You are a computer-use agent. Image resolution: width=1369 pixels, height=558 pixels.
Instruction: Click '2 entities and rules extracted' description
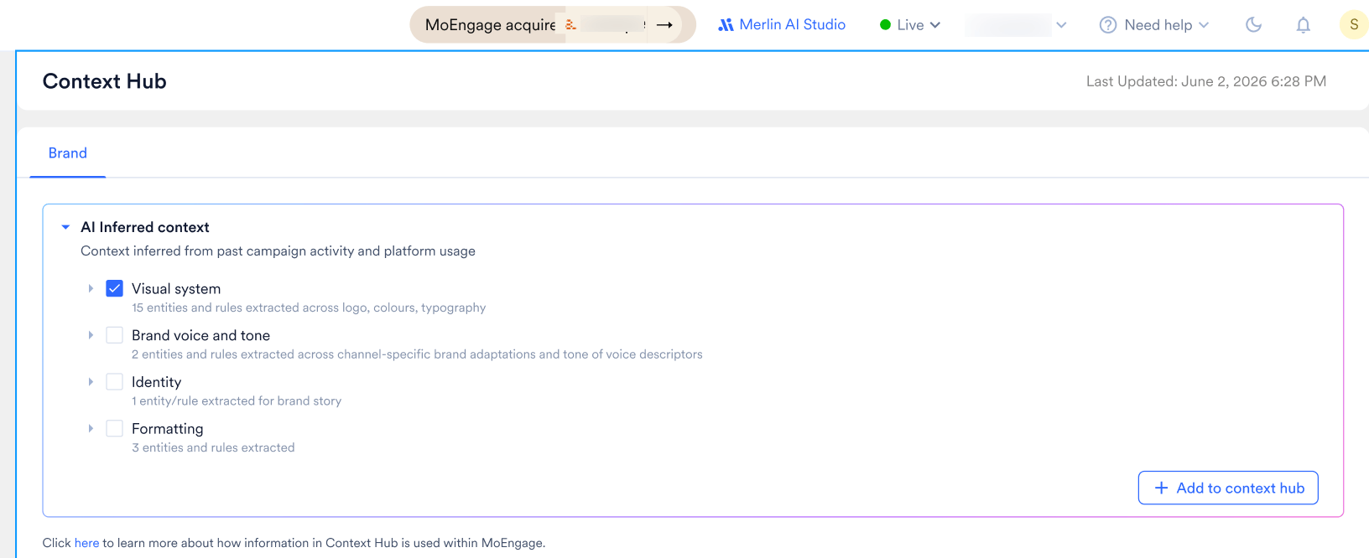point(417,354)
